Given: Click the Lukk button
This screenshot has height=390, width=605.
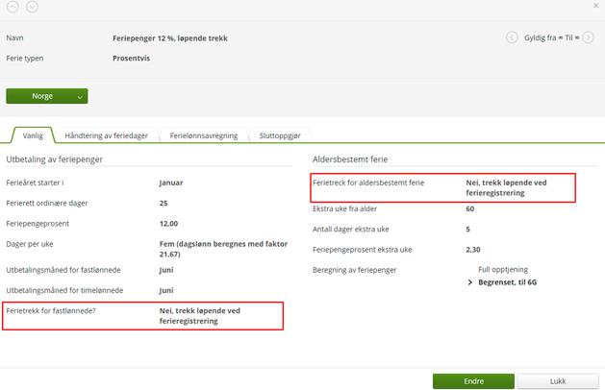Looking at the screenshot, I should (558, 381).
